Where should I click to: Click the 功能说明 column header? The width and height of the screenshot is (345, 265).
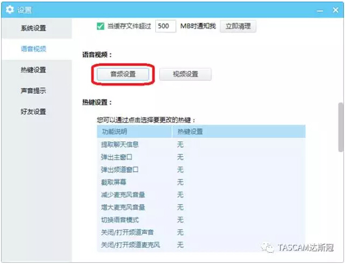tap(134, 131)
